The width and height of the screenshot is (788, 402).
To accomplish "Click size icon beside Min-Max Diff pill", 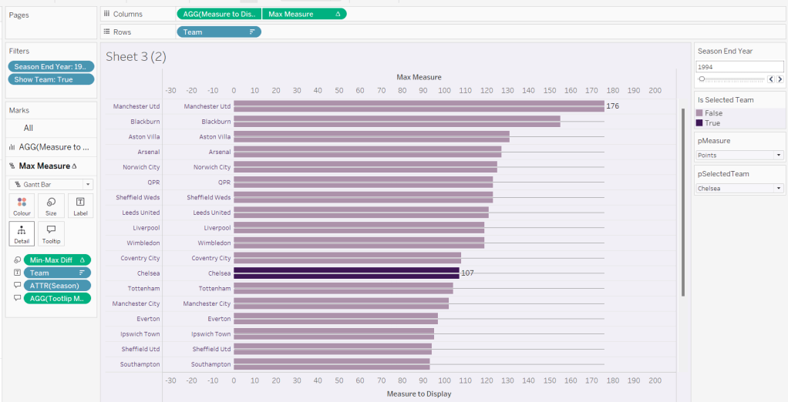I will coord(17,260).
